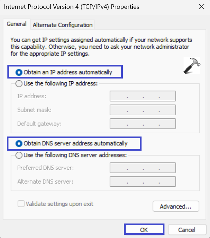Click the Subnet mask input field
The height and width of the screenshot is (238, 210).
[143, 110]
